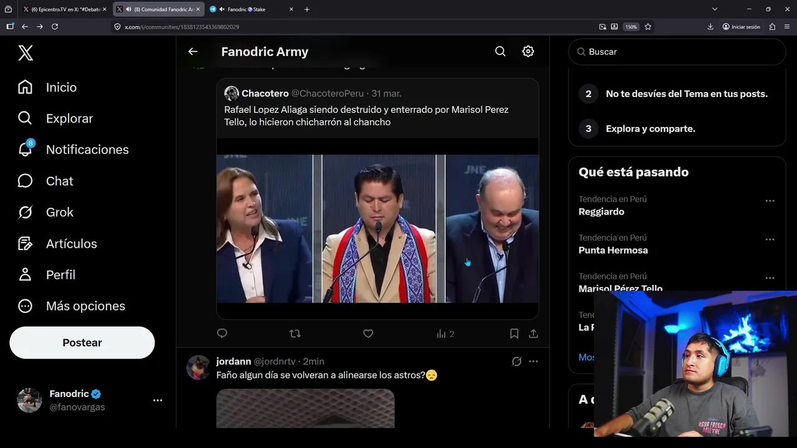The width and height of the screenshot is (797, 448).
Task: Like the post with the debate video
Action: point(368,334)
